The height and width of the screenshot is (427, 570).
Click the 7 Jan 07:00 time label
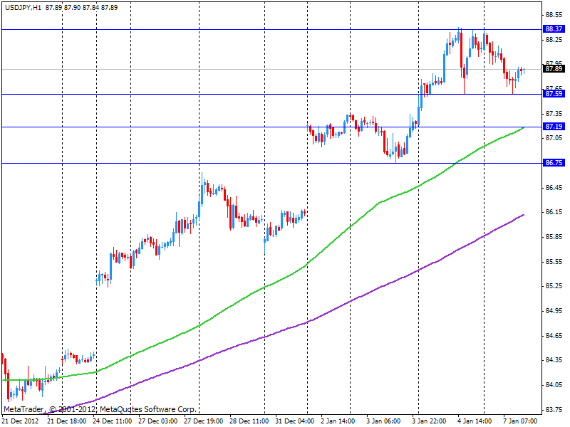coord(520,421)
